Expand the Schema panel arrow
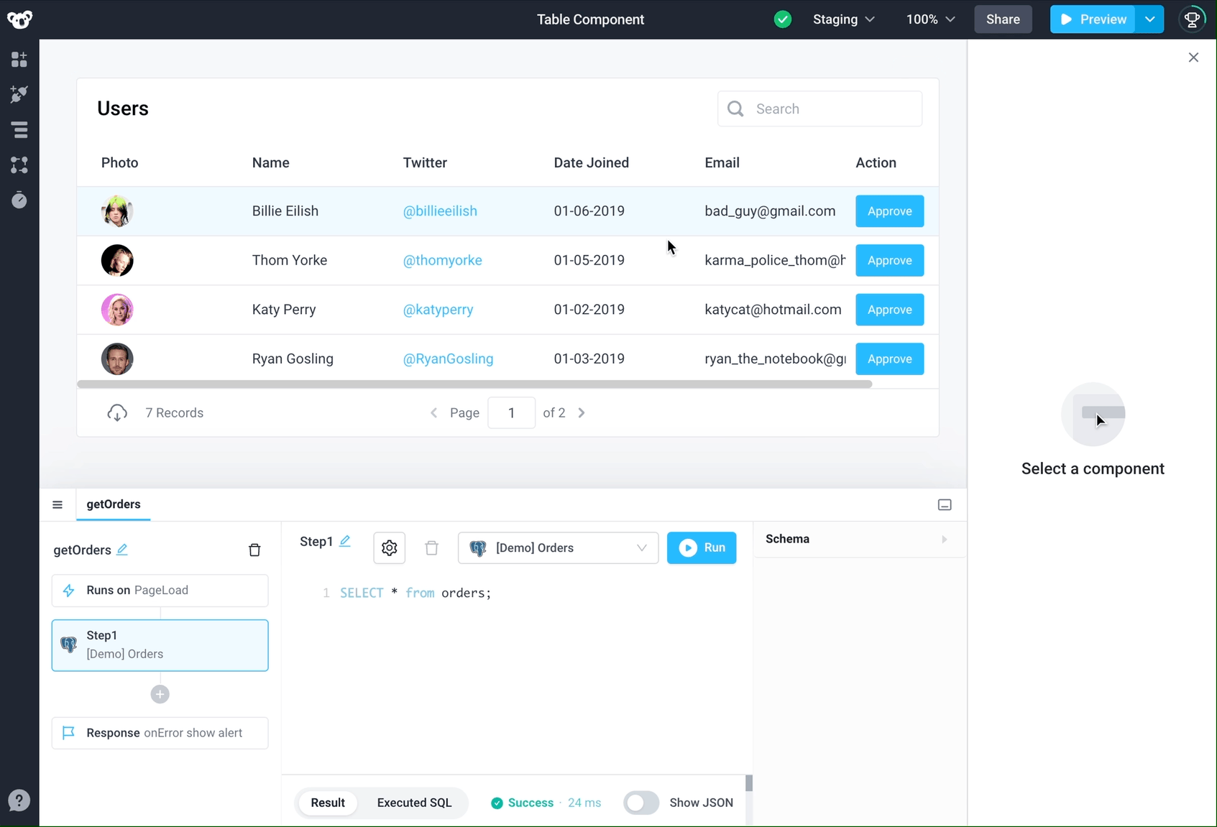This screenshot has height=827, width=1217. 944,540
